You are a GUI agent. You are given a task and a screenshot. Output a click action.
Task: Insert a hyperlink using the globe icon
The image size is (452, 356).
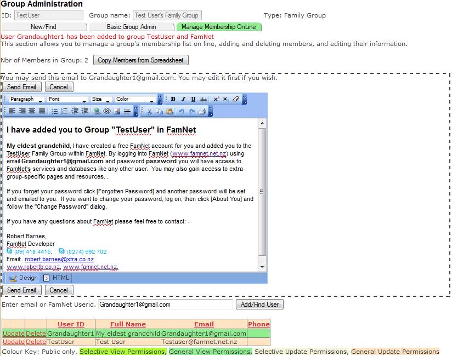(97, 111)
